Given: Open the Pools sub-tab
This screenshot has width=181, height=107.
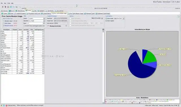Looking at the screenshot, I should pyautogui.click(x=11, y=14).
